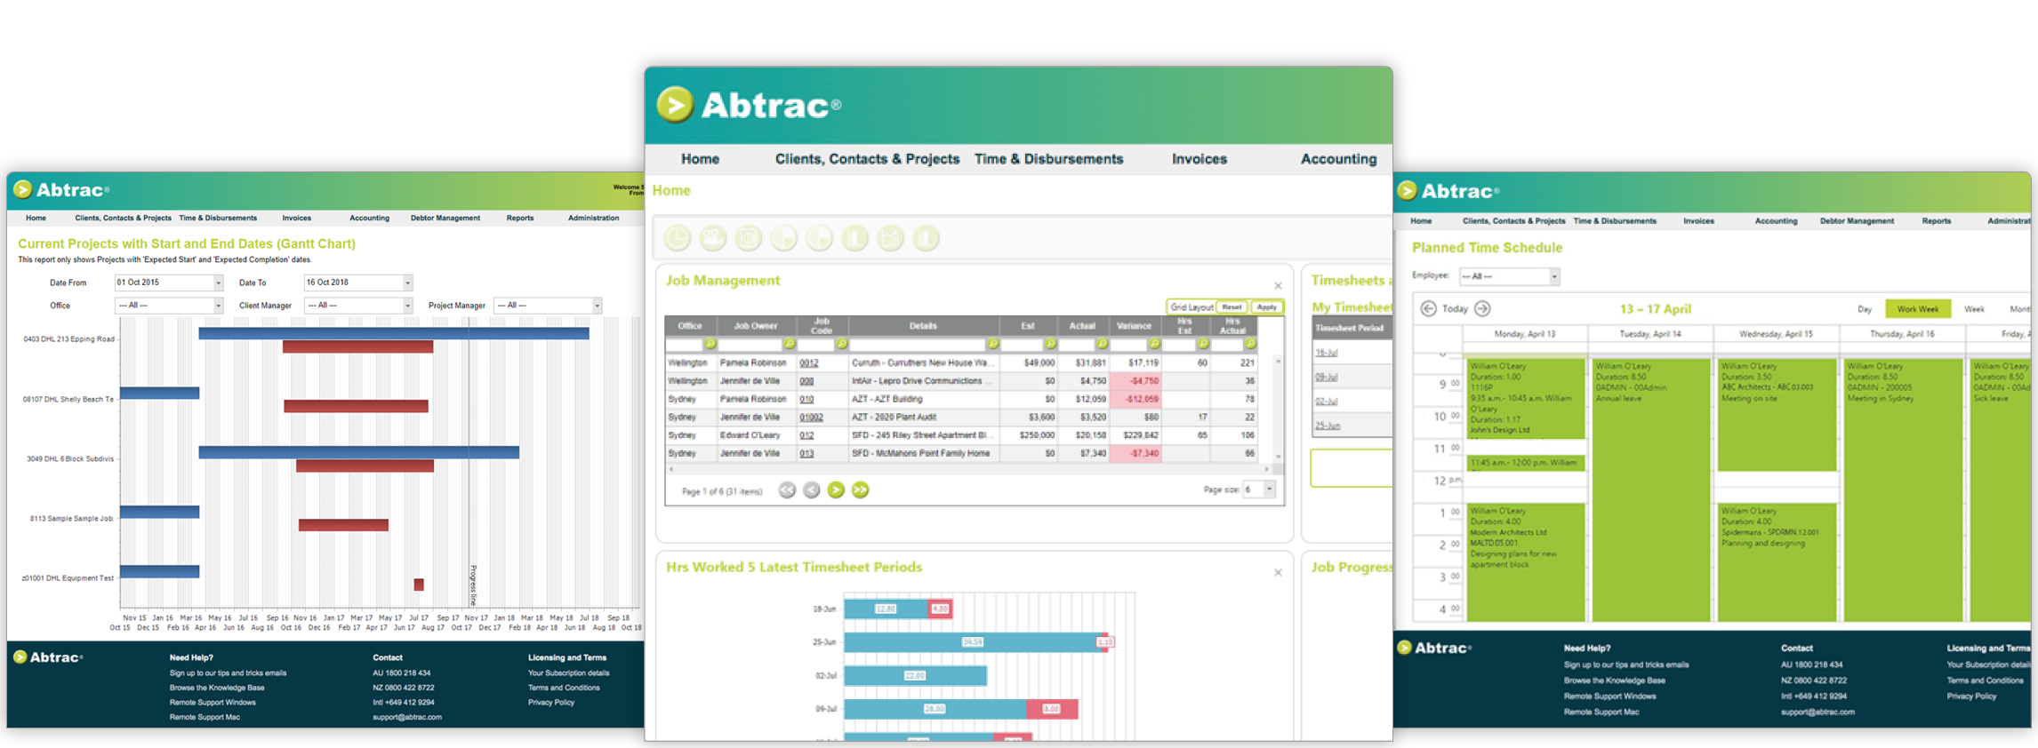Switch to Work Week view in schedule

tap(1917, 309)
